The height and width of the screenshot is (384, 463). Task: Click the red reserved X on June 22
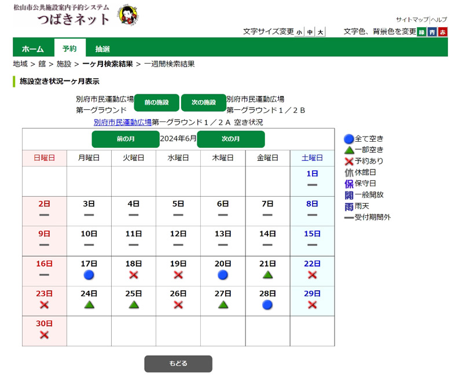point(312,275)
